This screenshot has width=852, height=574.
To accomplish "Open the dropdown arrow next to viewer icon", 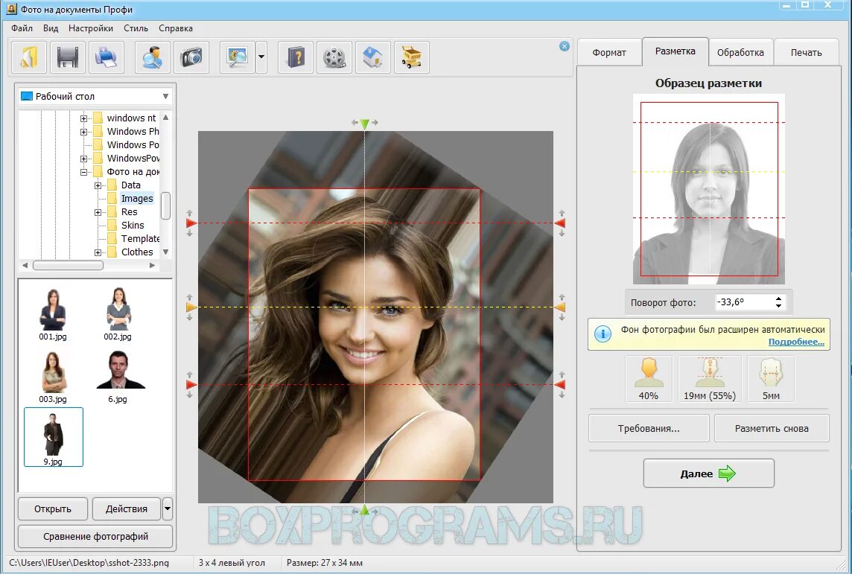I will [x=261, y=57].
